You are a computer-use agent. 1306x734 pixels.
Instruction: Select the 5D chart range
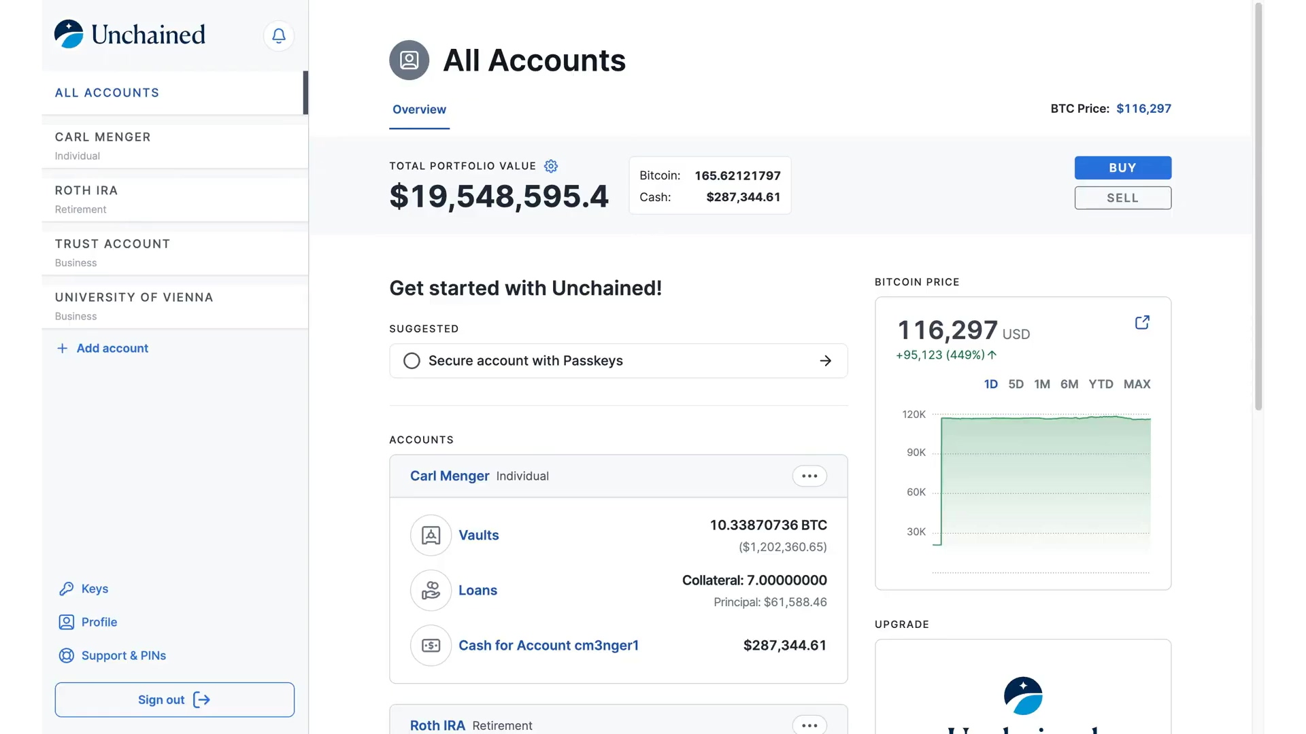tap(1016, 384)
